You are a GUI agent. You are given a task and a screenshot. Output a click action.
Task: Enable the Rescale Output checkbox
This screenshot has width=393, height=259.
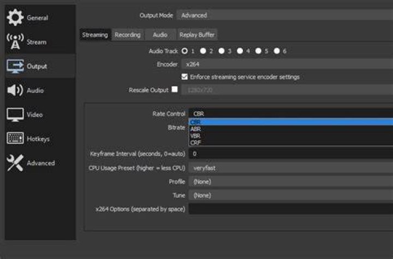click(x=175, y=90)
